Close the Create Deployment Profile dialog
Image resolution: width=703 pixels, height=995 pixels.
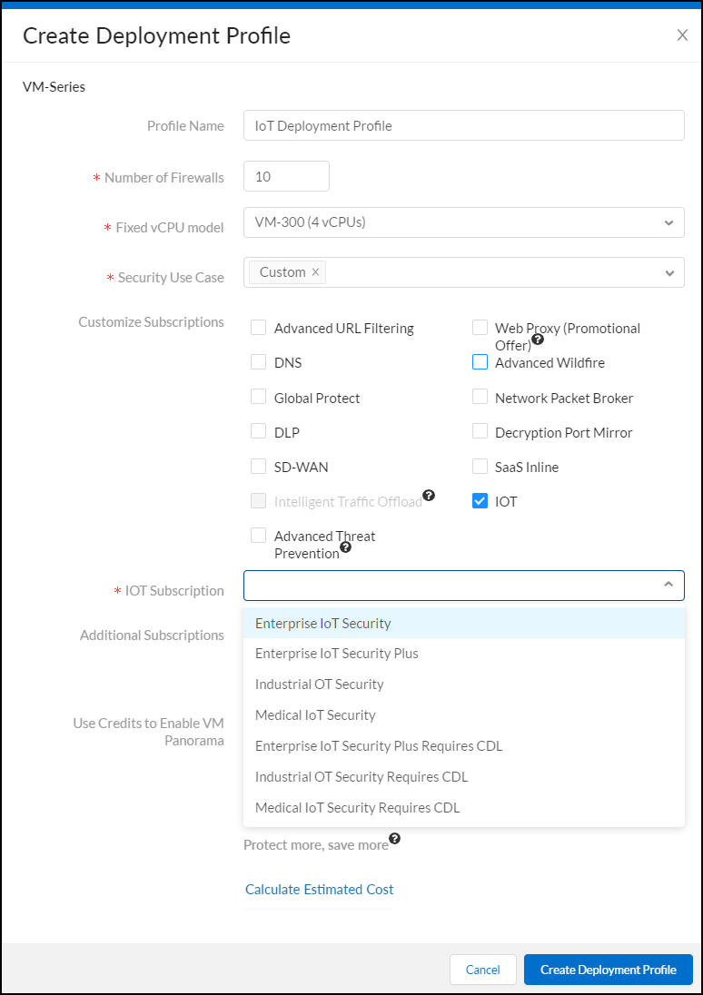point(682,35)
